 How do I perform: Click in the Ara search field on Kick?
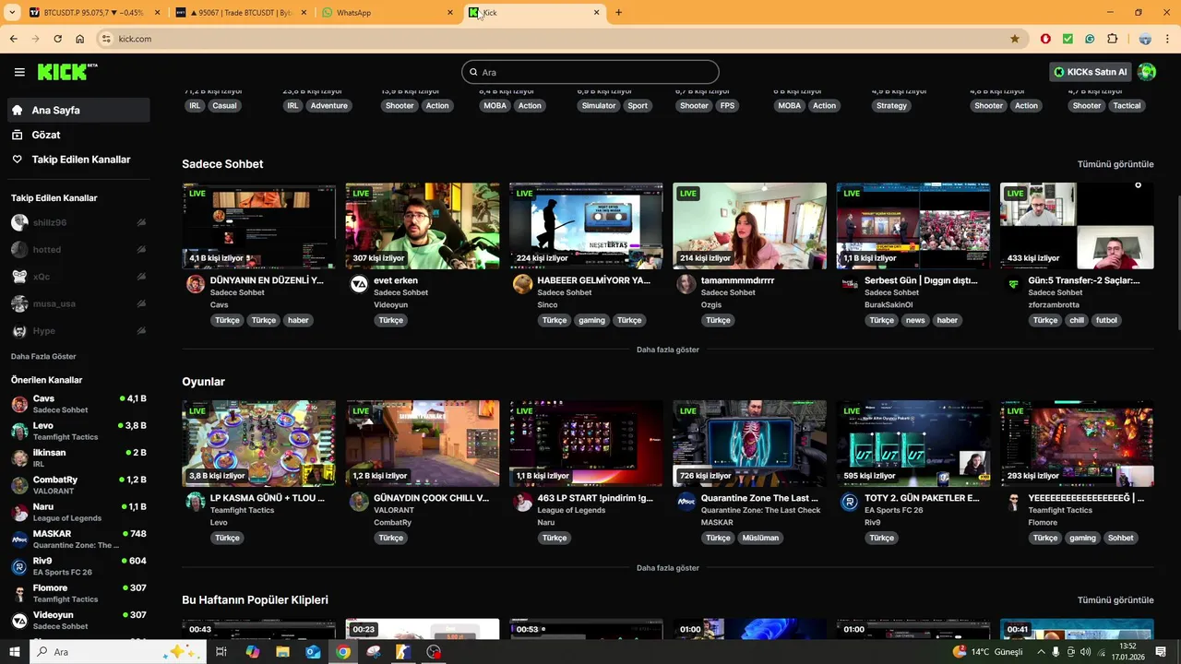590,72
